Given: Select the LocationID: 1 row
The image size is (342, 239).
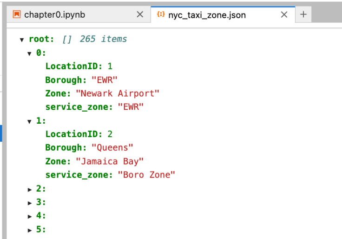Looking at the screenshot, I should [x=79, y=66].
